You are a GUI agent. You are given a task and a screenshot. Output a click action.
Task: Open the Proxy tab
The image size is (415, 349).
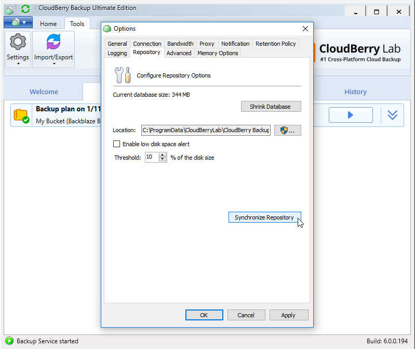pyautogui.click(x=207, y=44)
